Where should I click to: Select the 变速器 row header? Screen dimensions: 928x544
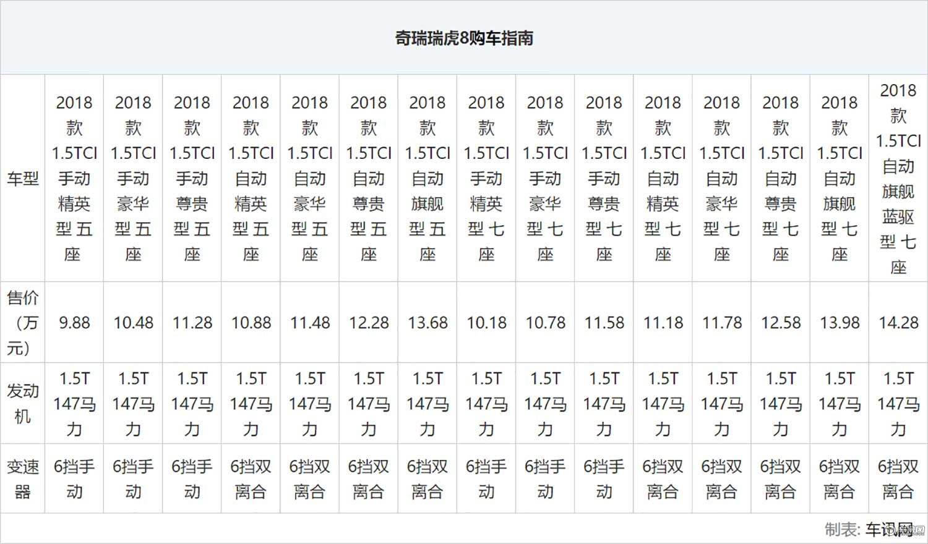coord(23,479)
